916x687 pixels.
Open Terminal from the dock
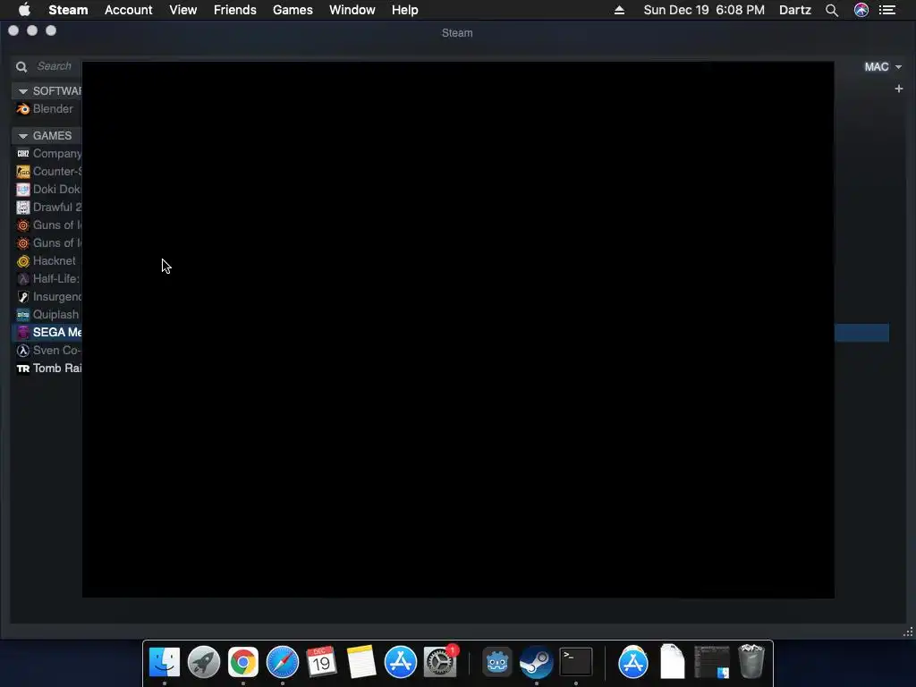(576, 662)
